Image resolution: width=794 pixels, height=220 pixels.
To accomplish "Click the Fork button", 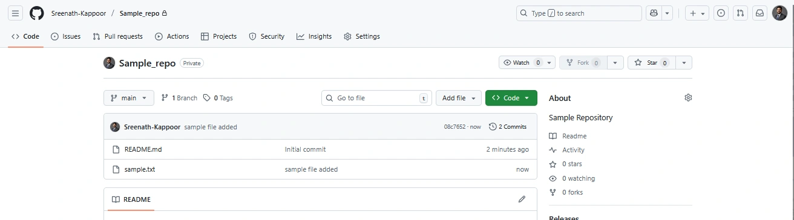I will [583, 63].
